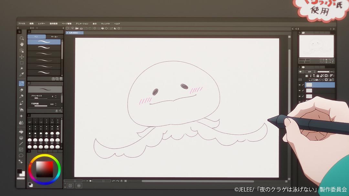Screen dimensions: 349x196
Task: Open the ヘルプ menu
Action: pyautogui.click(x=117, y=24)
